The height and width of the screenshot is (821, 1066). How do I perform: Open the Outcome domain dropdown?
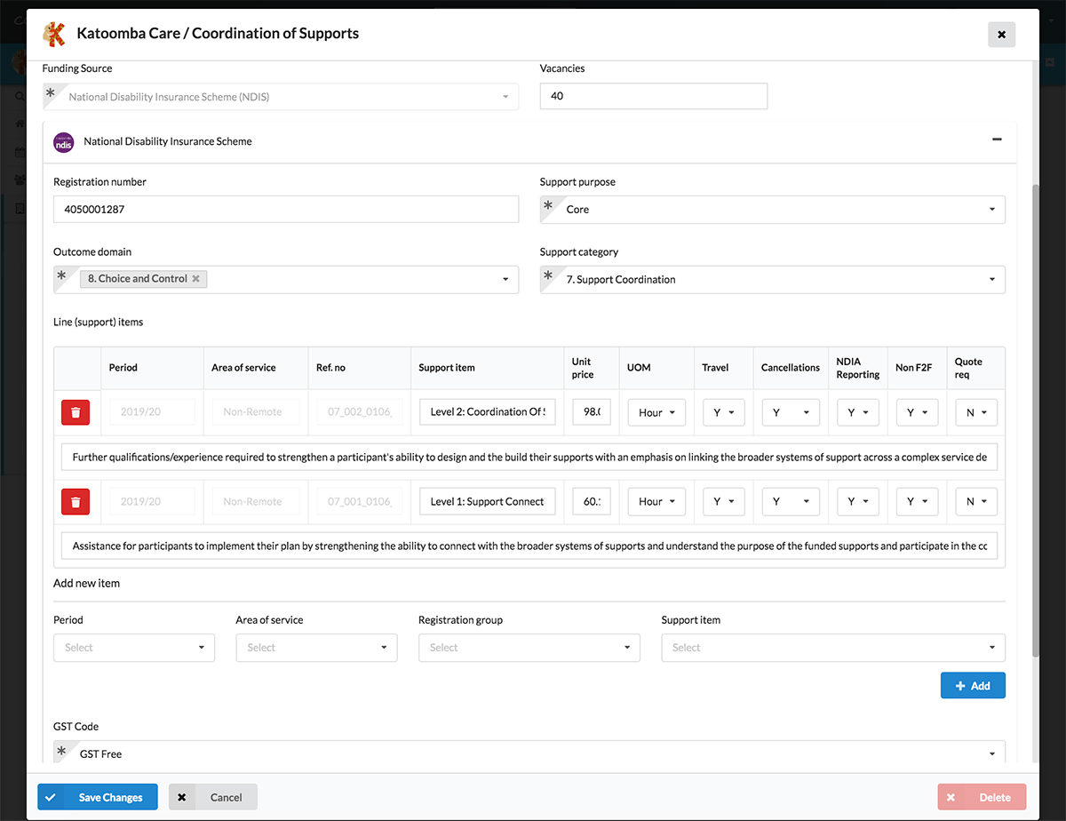[x=286, y=279]
